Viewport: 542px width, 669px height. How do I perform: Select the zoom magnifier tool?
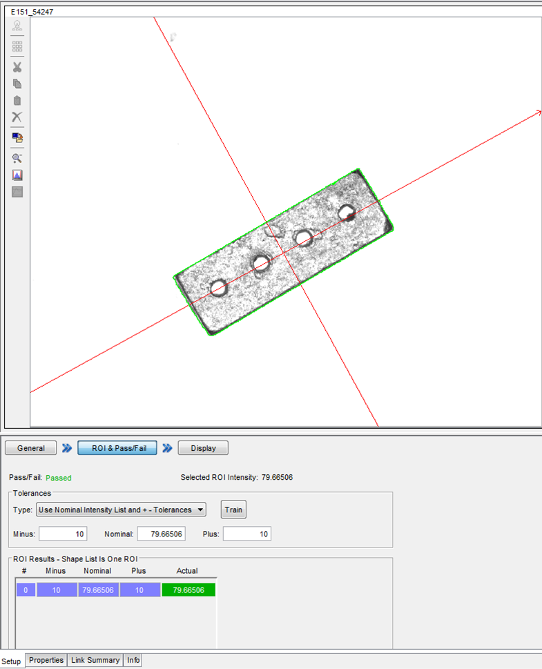[17, 158]
